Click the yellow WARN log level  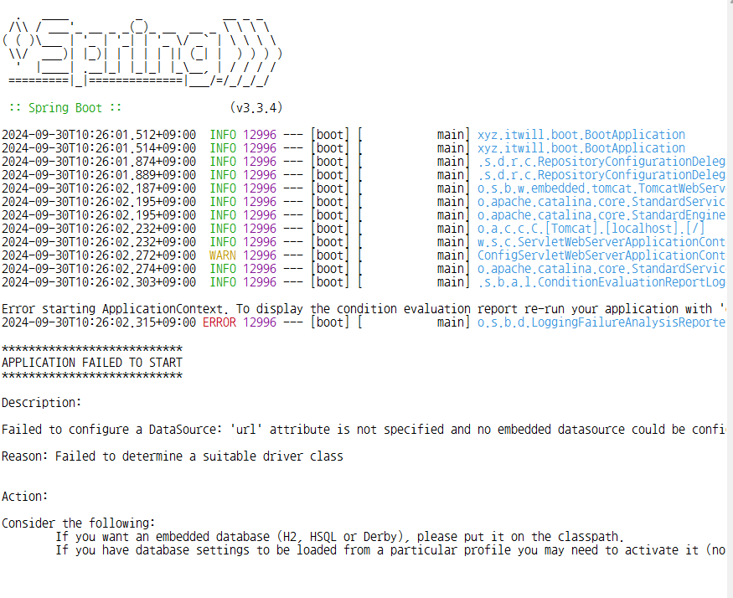[x=223, y=255]
